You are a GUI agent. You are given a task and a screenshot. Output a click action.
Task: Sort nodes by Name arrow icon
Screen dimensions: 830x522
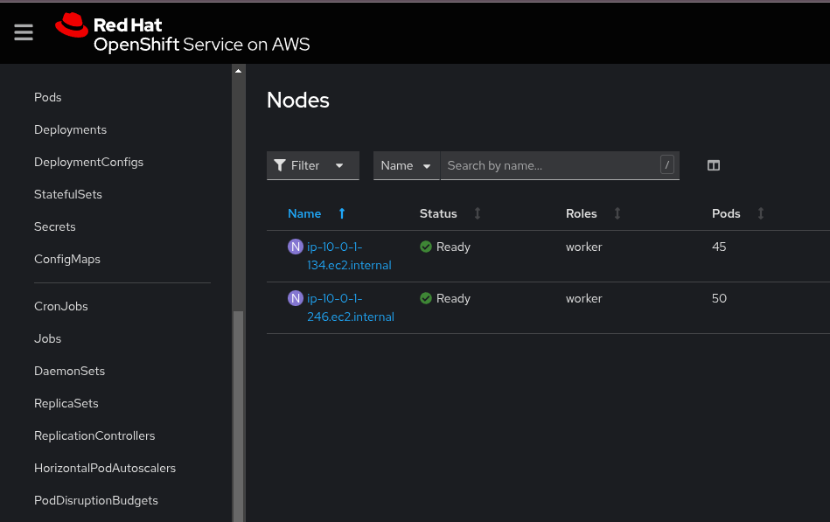342,213
